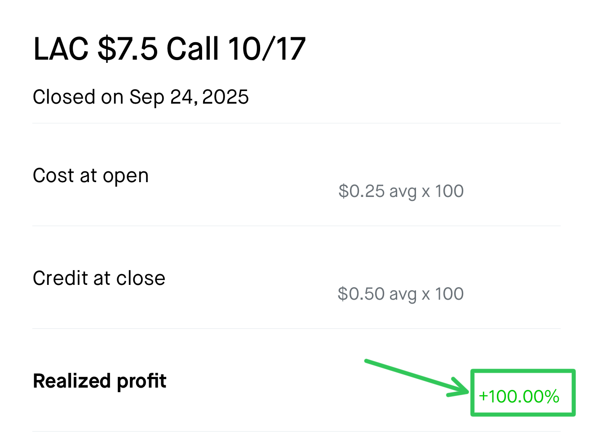Viewport: 593px width, 441px height.
Task: Click the $7.5 strike price in the title
Action: [128, 49]
